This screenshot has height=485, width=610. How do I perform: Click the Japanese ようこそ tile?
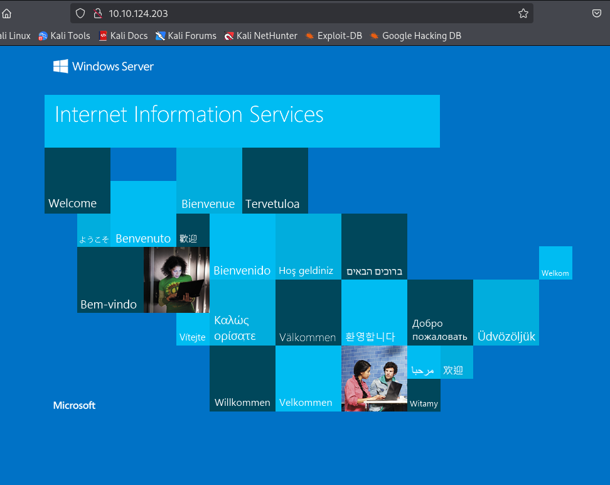click(x=94, y=230)
